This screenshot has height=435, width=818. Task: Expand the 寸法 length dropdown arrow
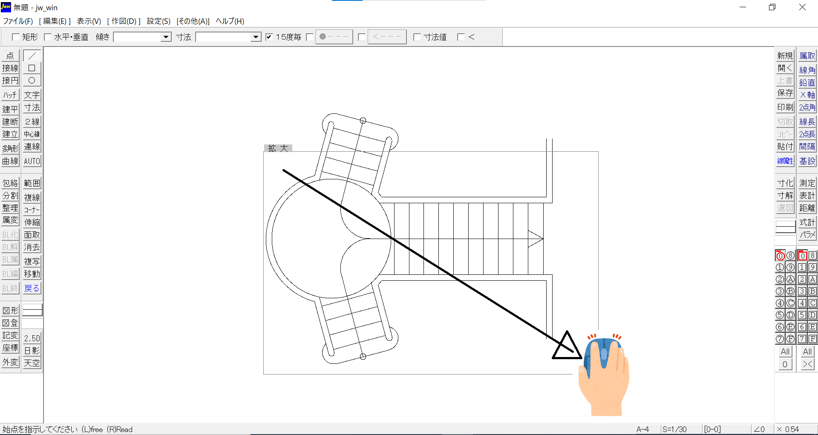click(256, 37)
